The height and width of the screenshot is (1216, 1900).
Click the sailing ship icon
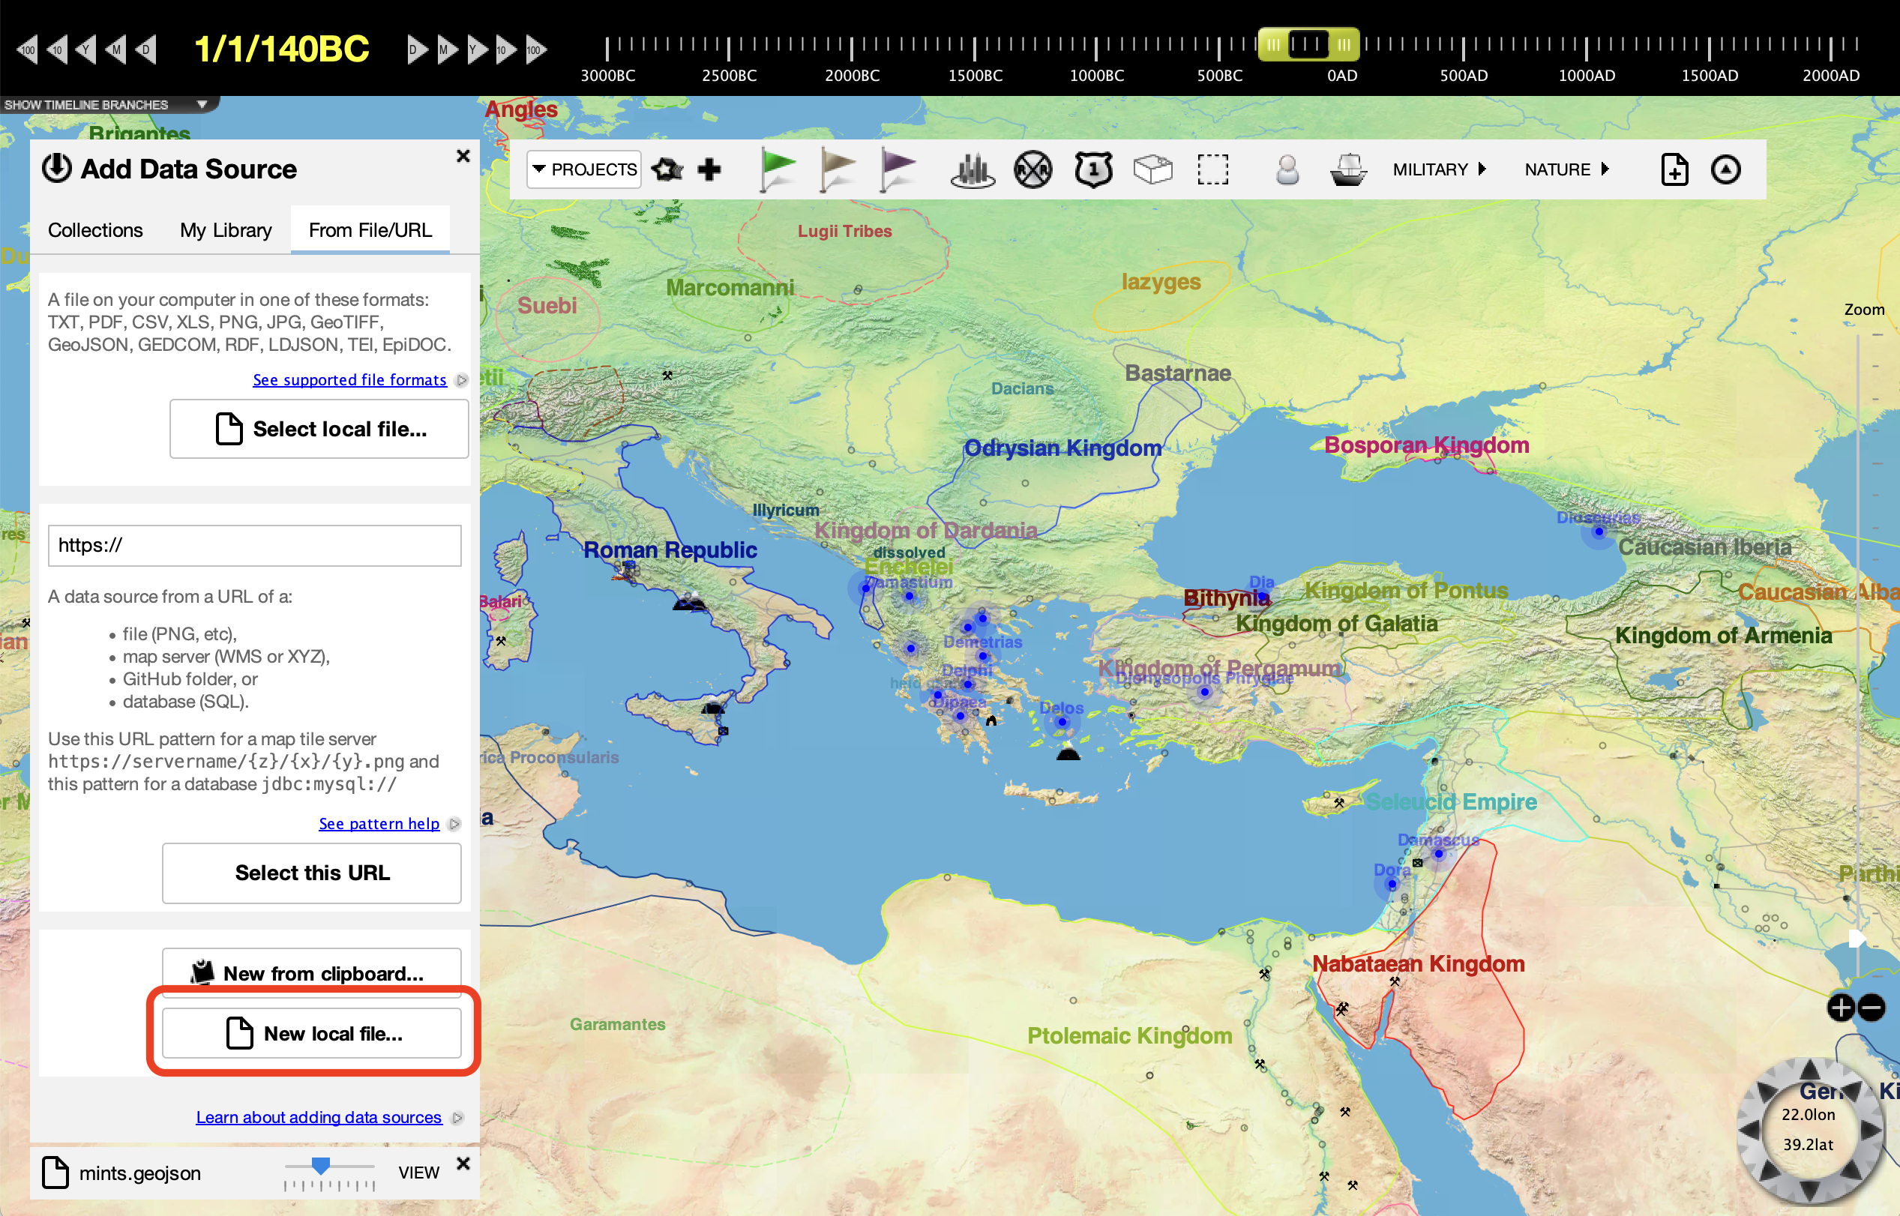point(1348,169)
